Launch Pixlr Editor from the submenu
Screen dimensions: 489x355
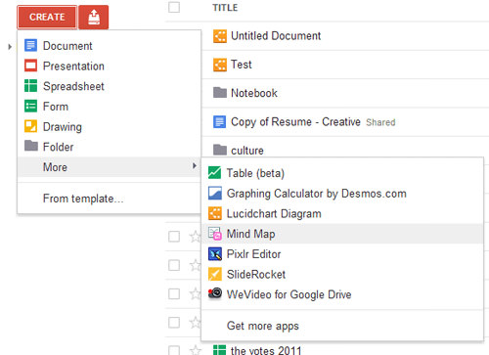342,254
